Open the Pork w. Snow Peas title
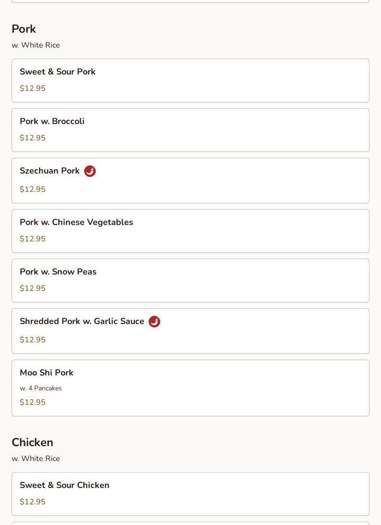This screenshot has height=525, width=381. tap(58, 272)
